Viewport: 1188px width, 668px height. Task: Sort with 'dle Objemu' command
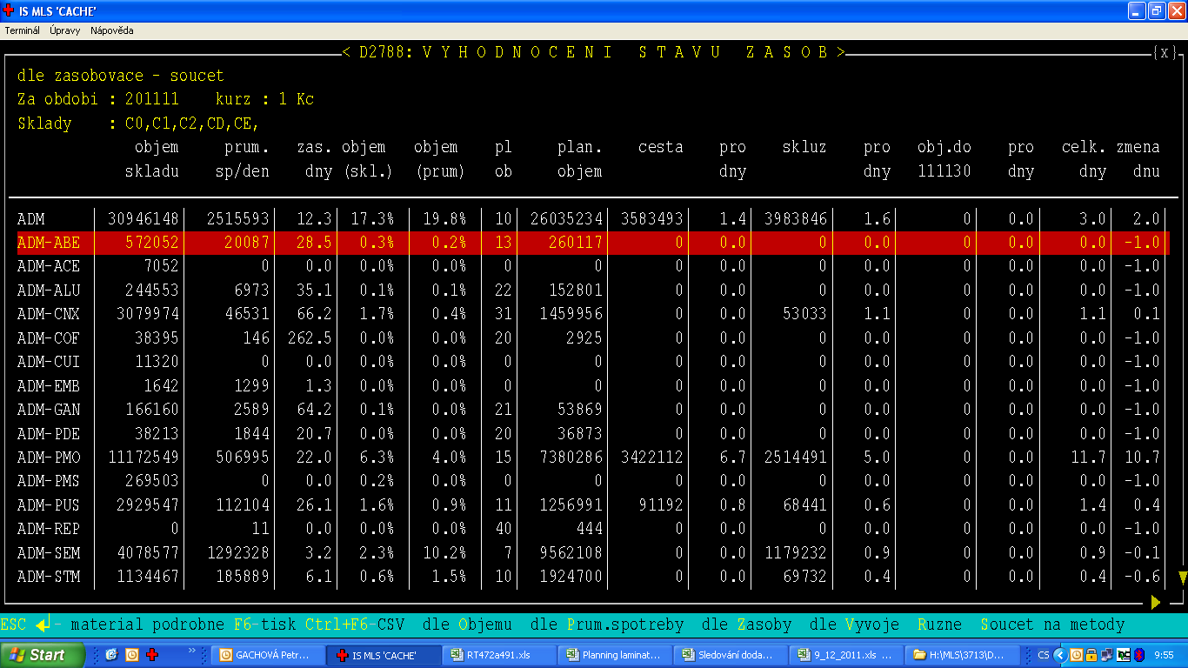(x=466, y=625)
